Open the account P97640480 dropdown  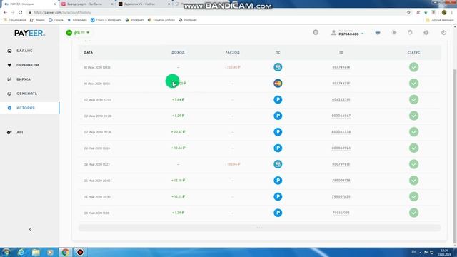pyautogui.click(x=348, y=34)
